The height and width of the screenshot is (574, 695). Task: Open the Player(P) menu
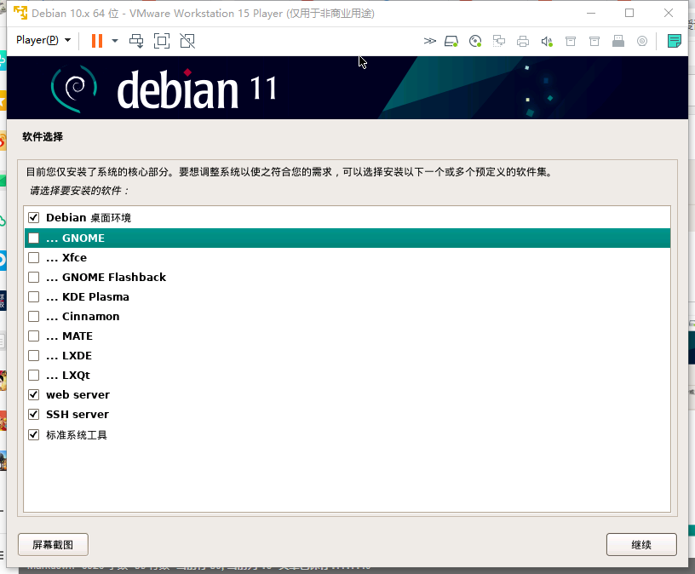43,40
